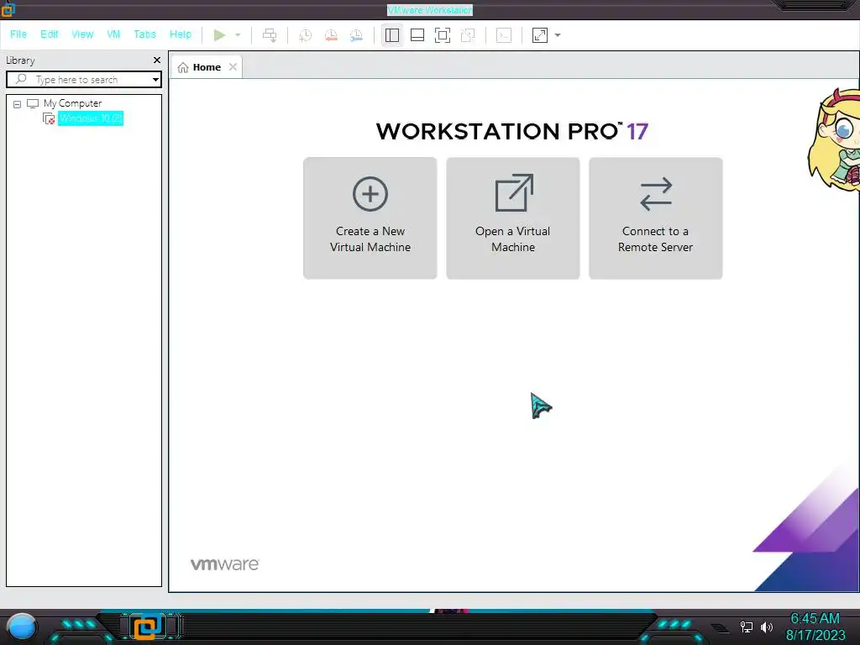Image resolution: width=860 pixels, height=645 pixels.
Task: Click the Take Snapshot toolbar icon
Action: pyautogui.click(x=305, y=35)
